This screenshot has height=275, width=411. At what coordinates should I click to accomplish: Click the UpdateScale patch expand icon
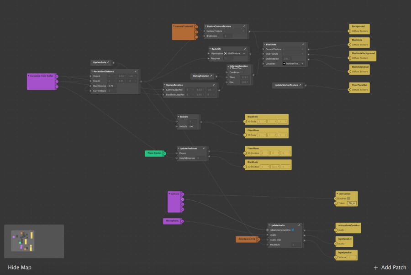click(108, 62)
